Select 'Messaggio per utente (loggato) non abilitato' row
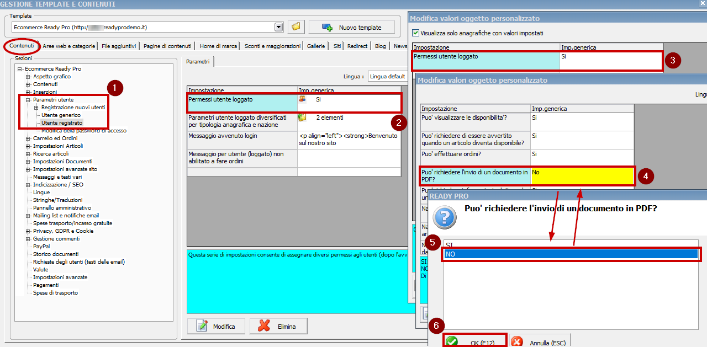707x347 pixels. click(294, 158)
